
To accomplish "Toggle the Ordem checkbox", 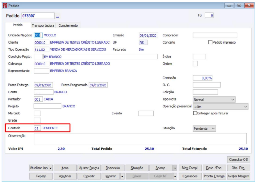I will tap(195, 64).
